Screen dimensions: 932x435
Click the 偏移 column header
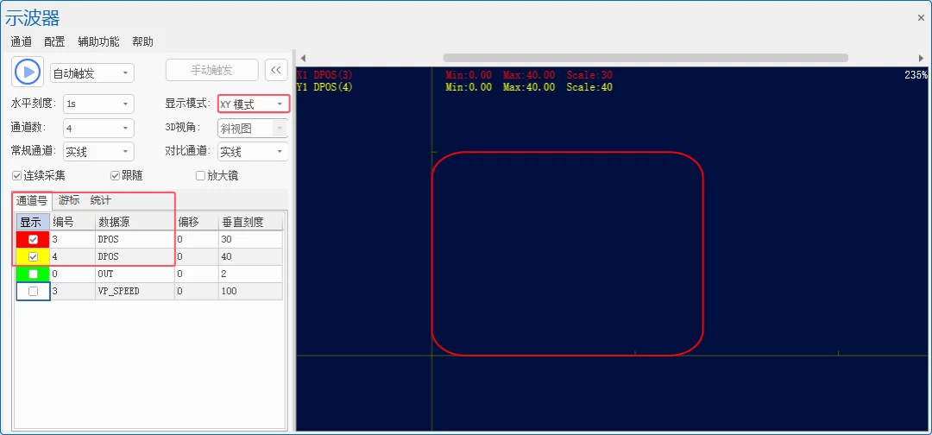197,223
